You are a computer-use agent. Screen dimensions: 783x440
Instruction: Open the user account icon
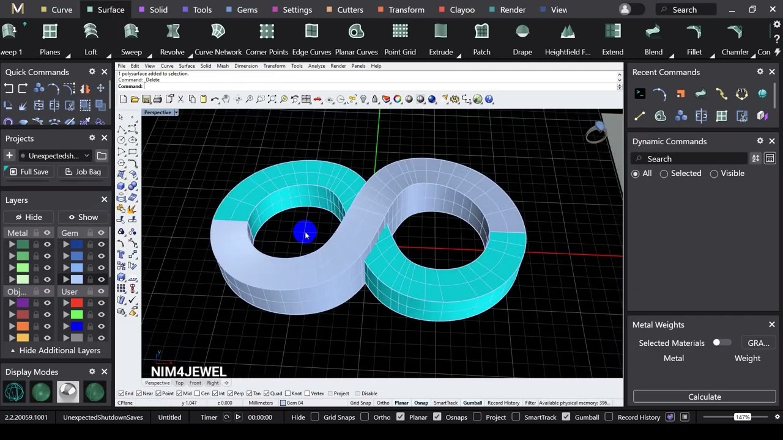point(625,9)
